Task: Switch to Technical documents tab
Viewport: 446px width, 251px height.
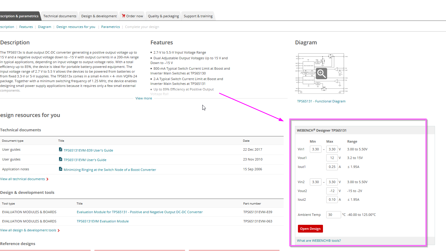Action: coord(60,16)
